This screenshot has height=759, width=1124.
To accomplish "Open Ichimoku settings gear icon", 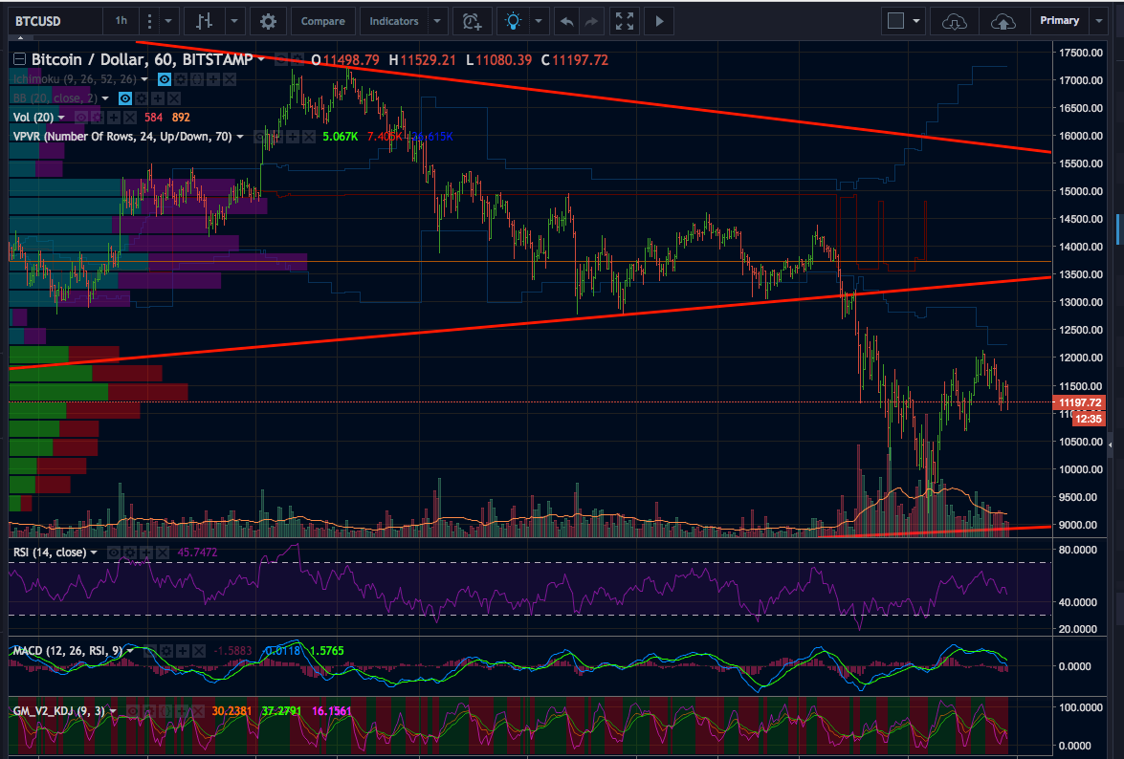I will 181,79.
